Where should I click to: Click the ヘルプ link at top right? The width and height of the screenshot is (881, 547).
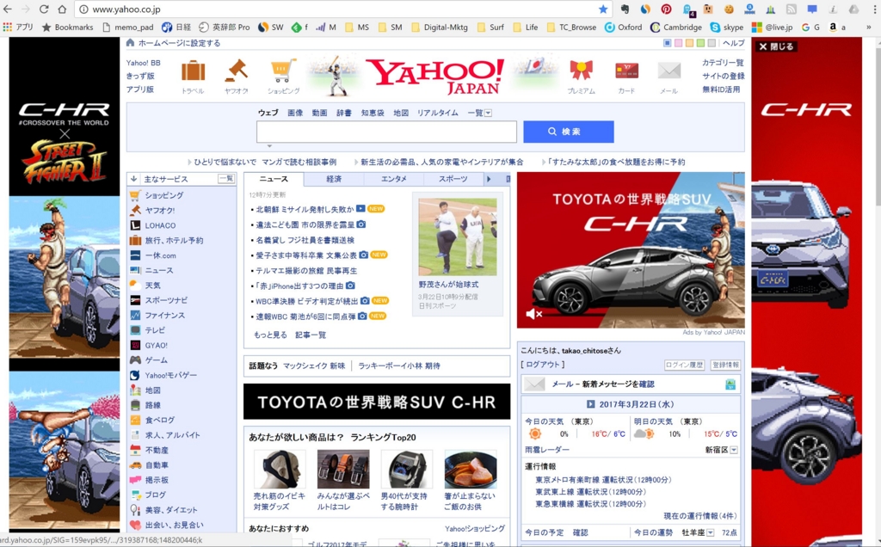733,43
